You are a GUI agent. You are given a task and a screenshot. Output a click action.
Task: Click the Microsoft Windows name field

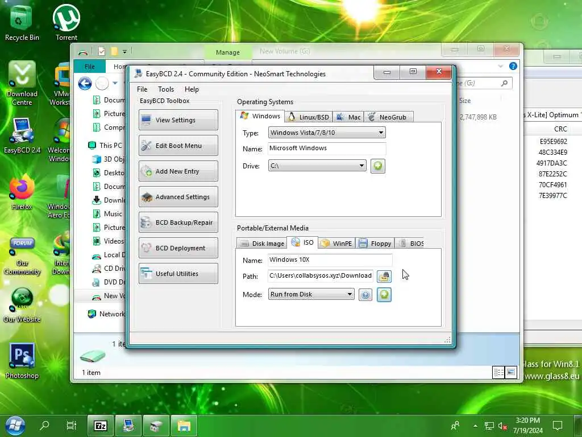[327, 149]
